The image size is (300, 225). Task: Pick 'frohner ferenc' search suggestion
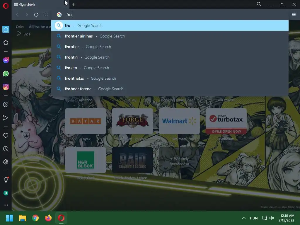(170, 89)
